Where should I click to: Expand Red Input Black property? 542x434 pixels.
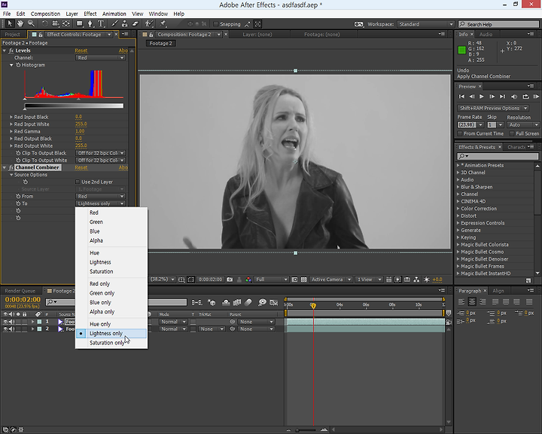pos(11,117)
